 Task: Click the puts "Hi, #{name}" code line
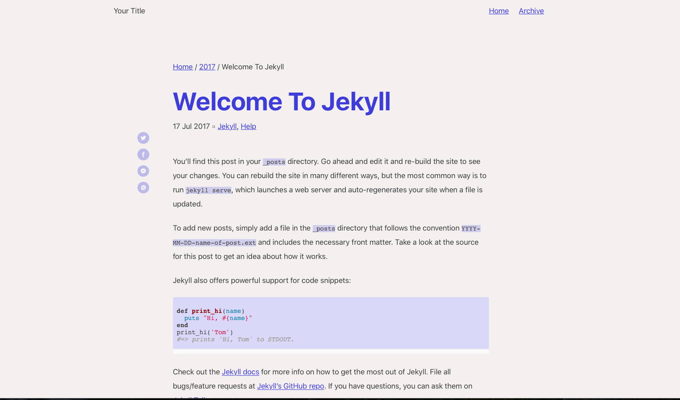218,318
